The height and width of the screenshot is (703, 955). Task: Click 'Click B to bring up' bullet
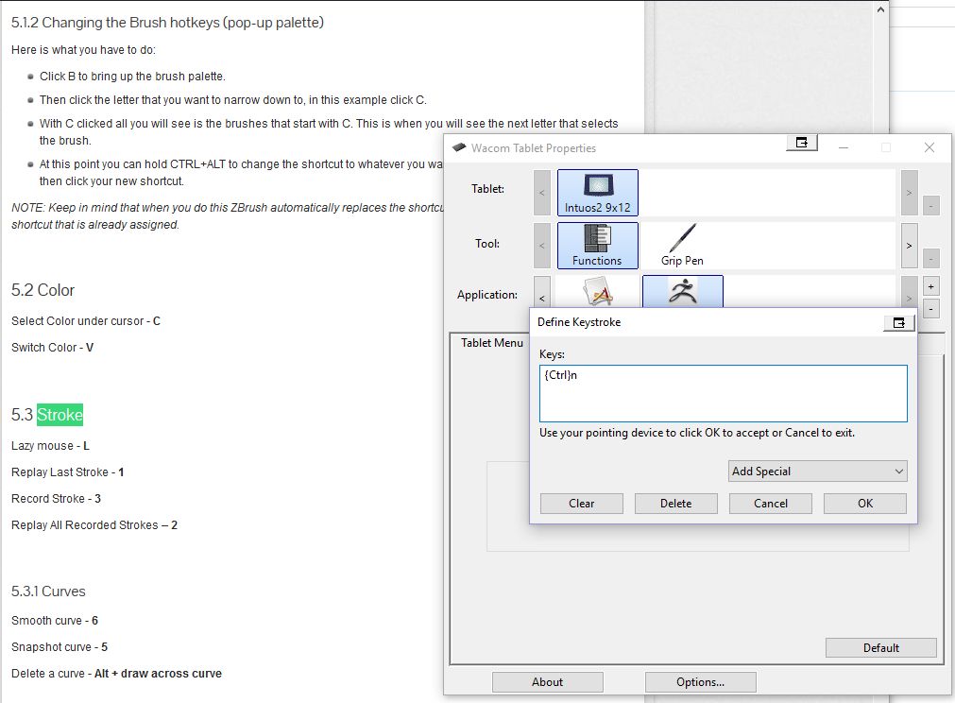click(x=132, y=77)
